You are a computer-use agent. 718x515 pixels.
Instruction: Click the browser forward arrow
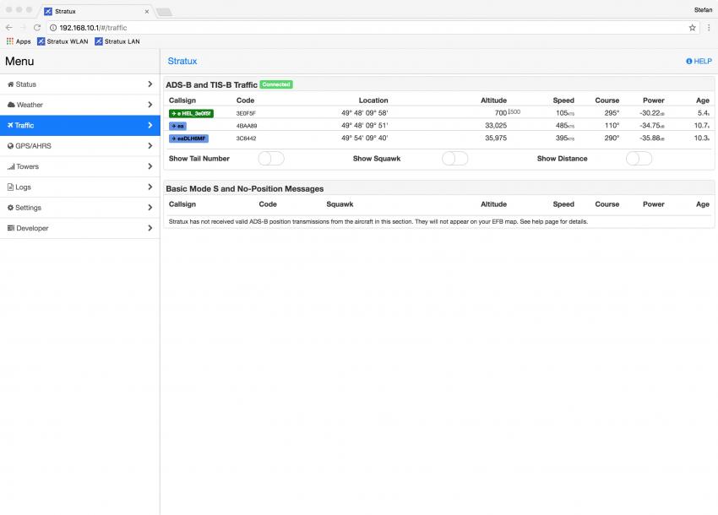point(23,28)
